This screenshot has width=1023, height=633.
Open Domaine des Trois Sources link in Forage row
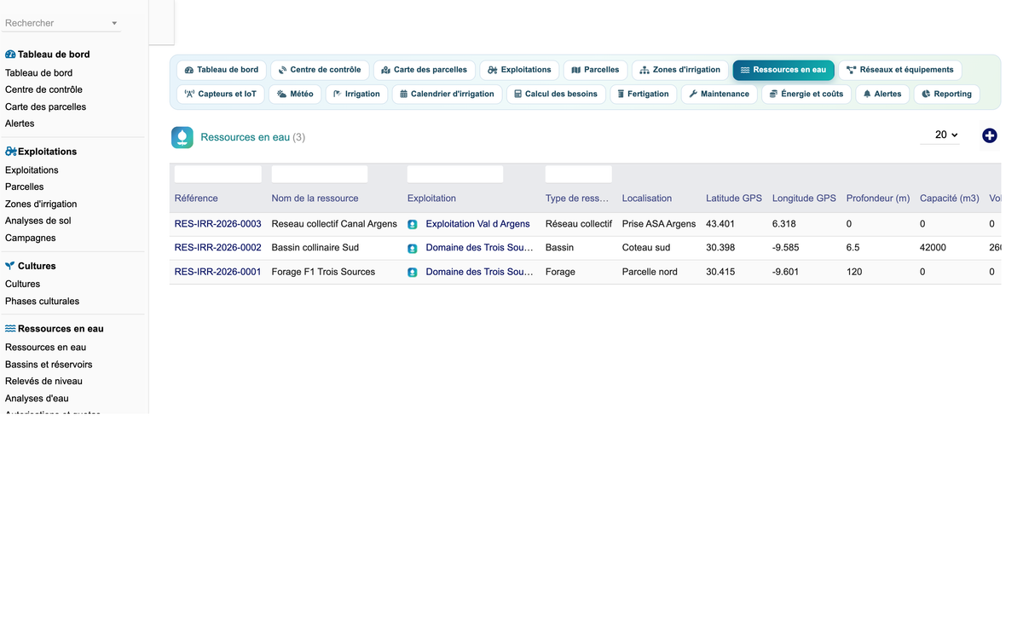click(479, 272)
